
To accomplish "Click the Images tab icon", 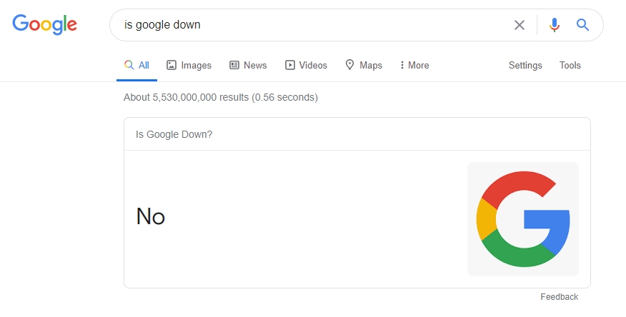I will (172, 65).
